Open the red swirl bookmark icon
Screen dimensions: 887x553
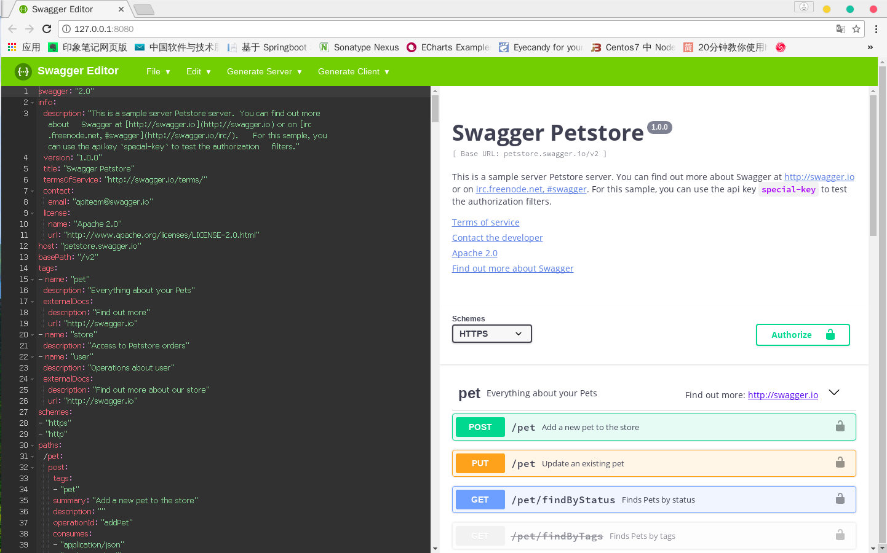coord(781,47)
